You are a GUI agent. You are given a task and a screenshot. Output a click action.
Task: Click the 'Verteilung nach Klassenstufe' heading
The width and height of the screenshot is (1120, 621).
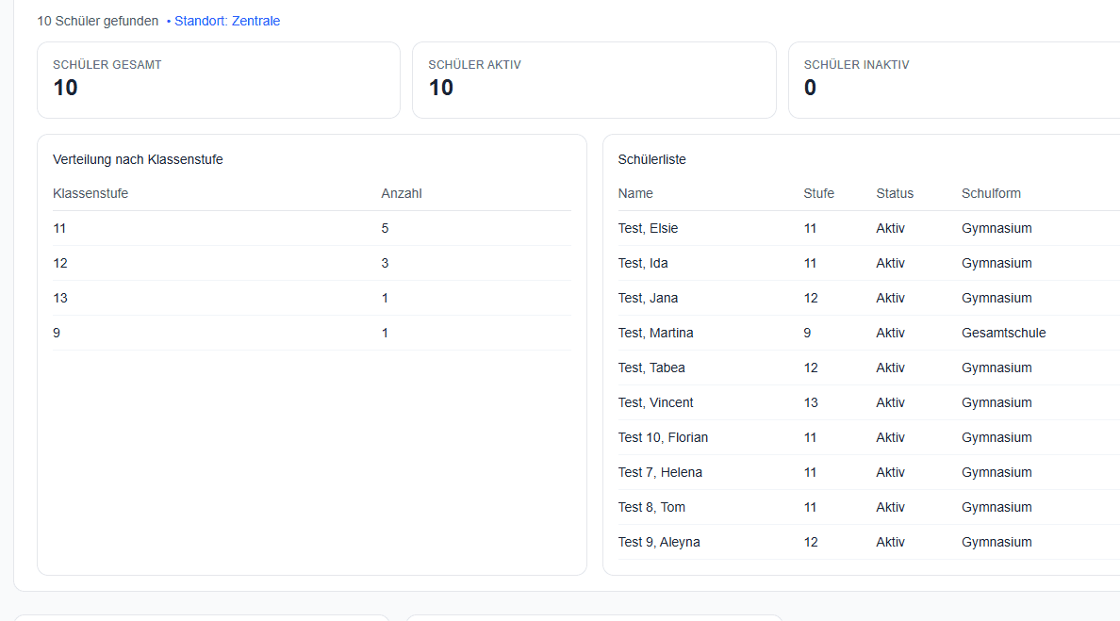[x=138, y=159]
